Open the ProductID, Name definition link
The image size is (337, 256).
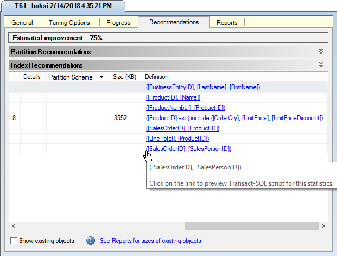(x=173, y=97)
